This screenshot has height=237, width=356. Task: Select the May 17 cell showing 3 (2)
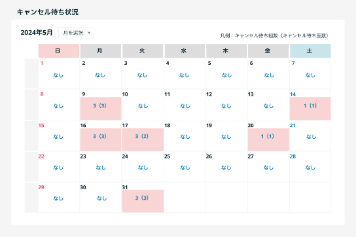point(143,139)
